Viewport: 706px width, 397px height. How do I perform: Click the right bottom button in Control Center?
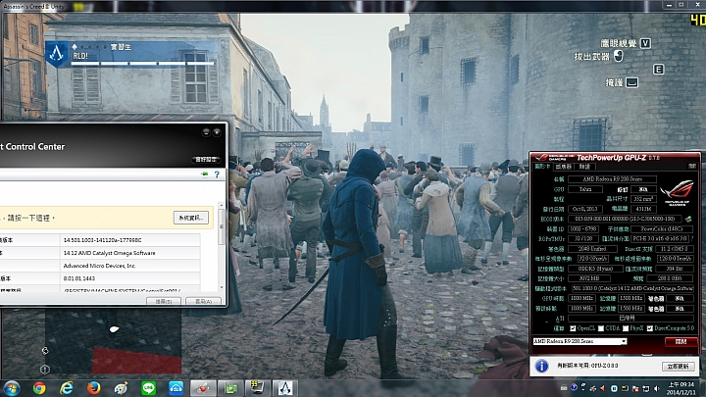pos(203,301)
